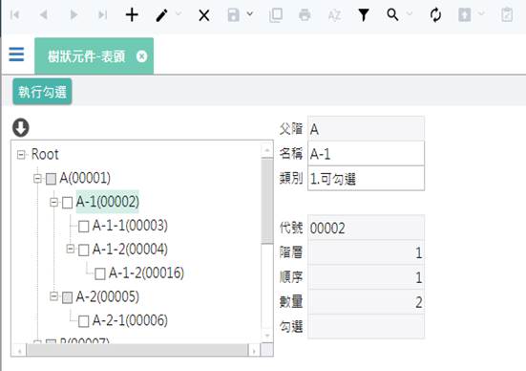This screenshot has height=371, width=526.
Task: Check the A-1-1(00003) checkbox
Action: tap(83, 227)
